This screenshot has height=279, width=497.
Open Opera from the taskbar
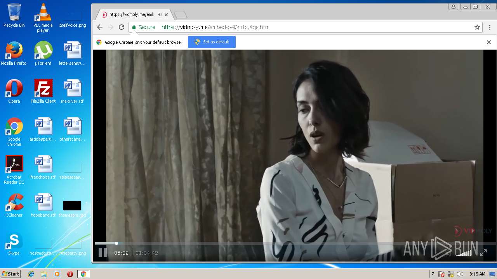click(x=70, y=274)
